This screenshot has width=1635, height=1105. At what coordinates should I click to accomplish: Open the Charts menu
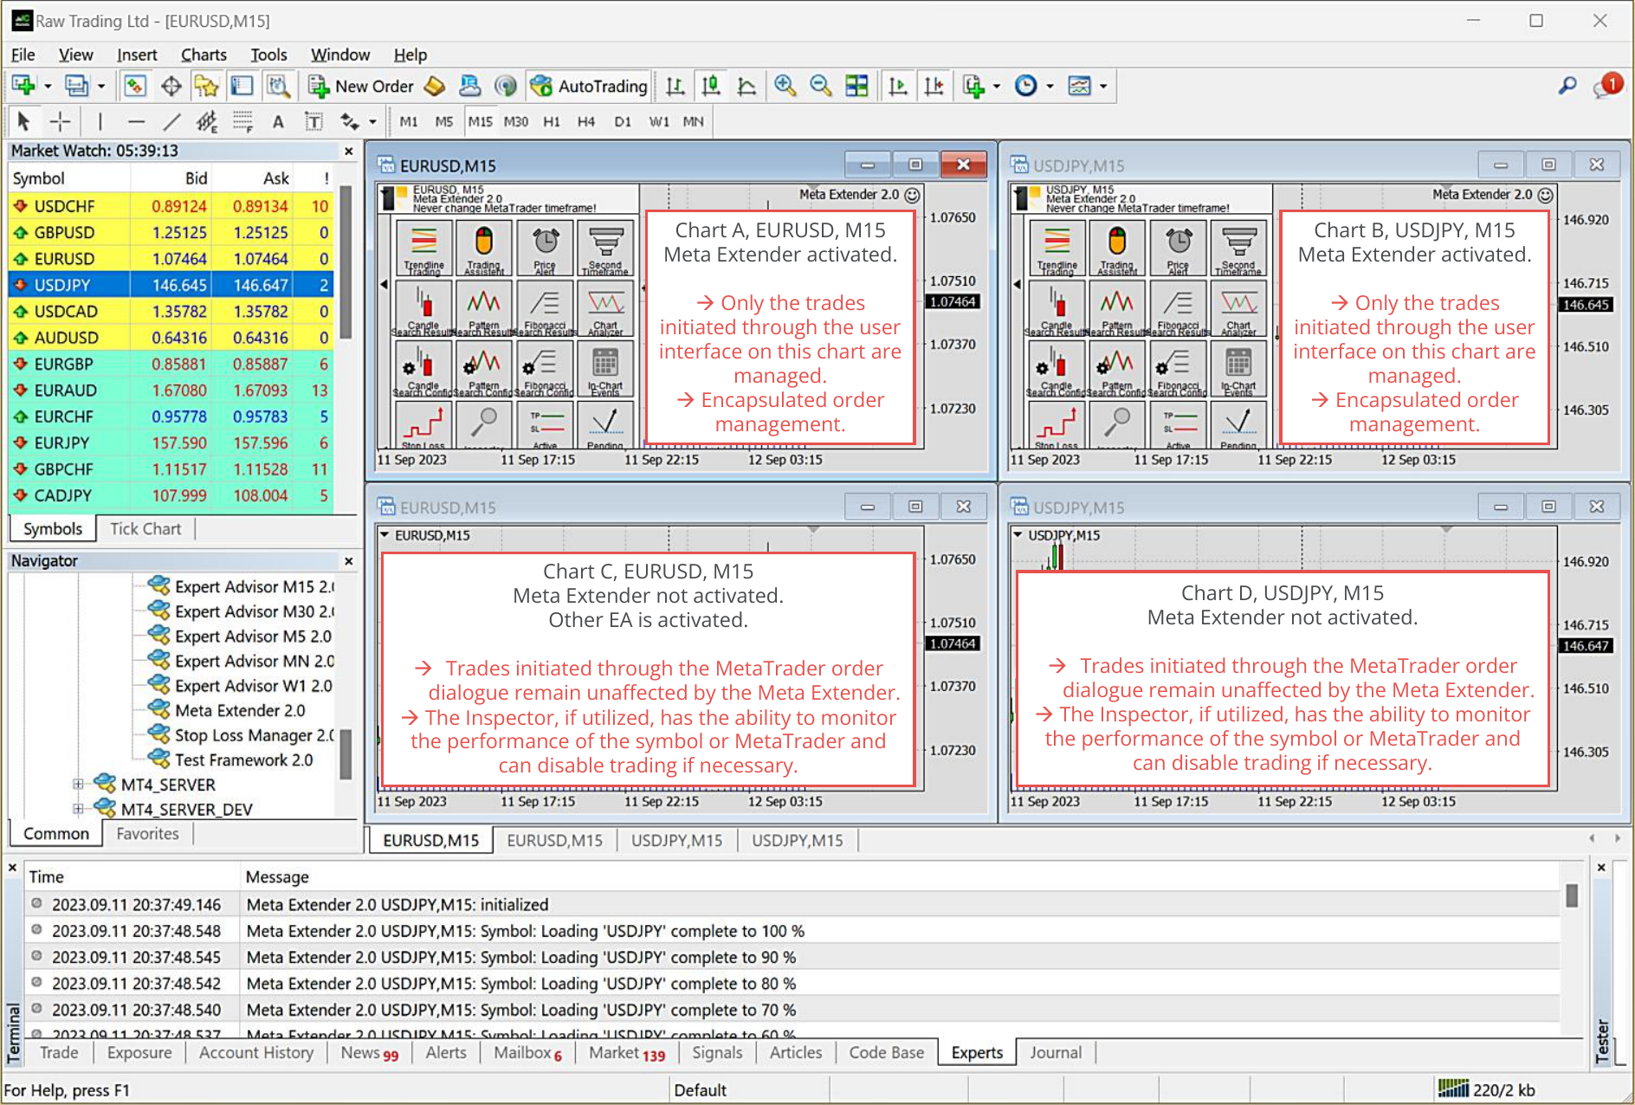click(204, 55)
